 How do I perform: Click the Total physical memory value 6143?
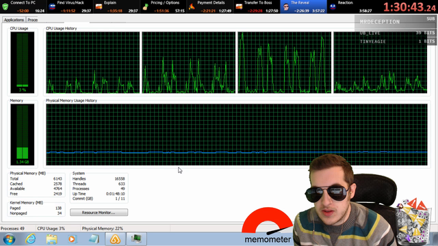coord(57,179)
